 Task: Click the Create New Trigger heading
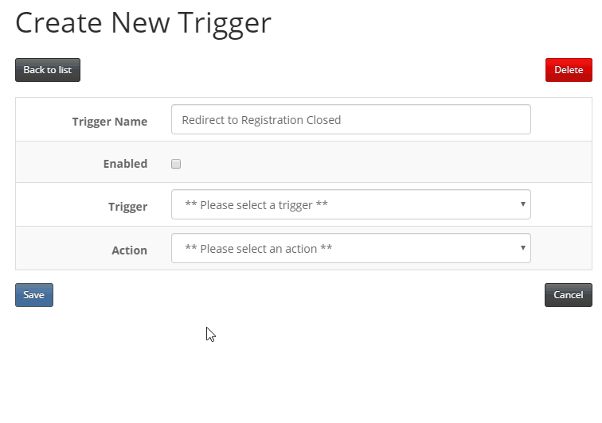click(x=143, y=23)
